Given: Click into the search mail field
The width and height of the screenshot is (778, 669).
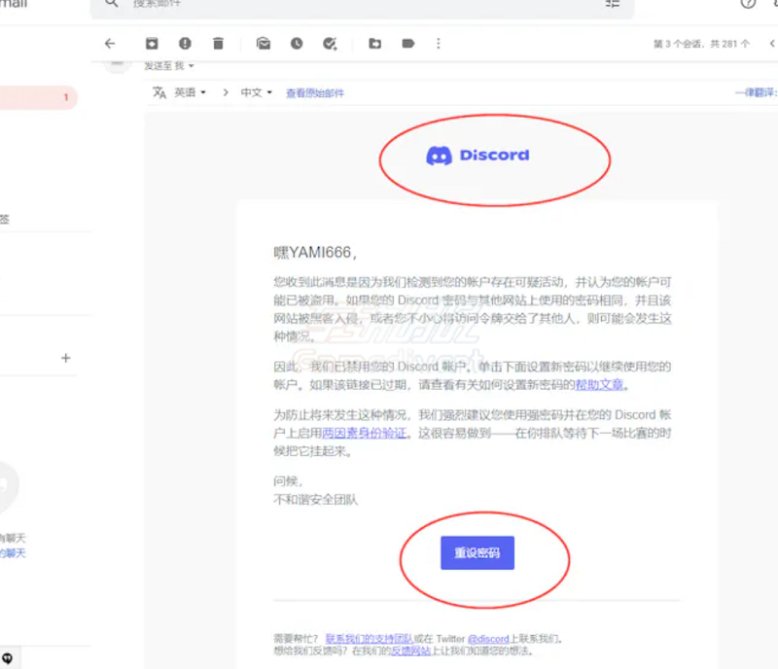Looking at the screenshot, I should point(362,4).
